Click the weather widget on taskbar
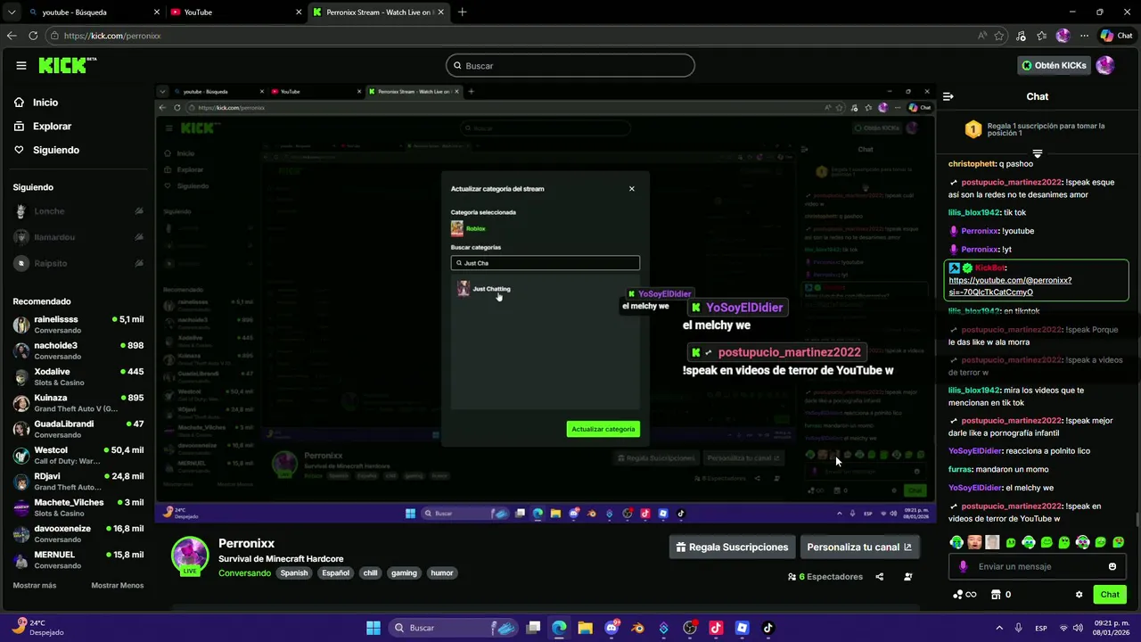This screenshot has width=1141, height=642. click(x=37, y=628)
